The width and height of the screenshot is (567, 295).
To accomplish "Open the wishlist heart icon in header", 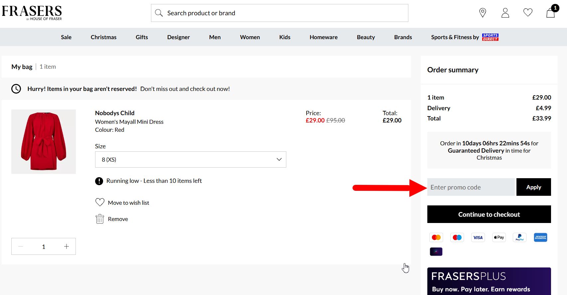I will [x=528, y=13].
